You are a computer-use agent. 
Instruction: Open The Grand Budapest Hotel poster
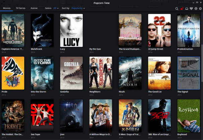(x=130, y=30)
